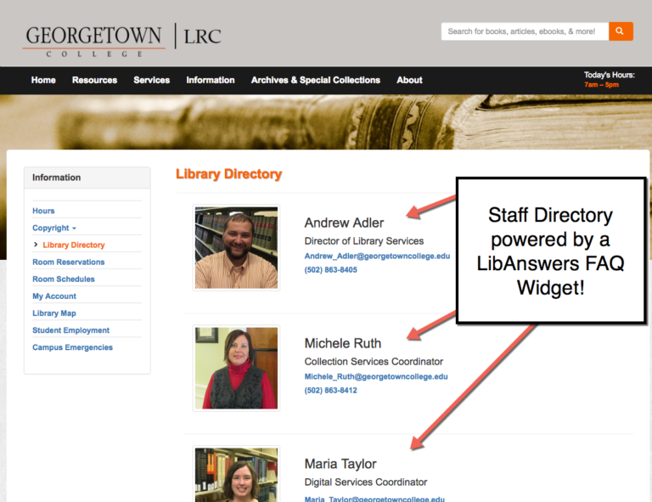
Task: Click the Director of Library Services title
Action: [x=364, y=241]
